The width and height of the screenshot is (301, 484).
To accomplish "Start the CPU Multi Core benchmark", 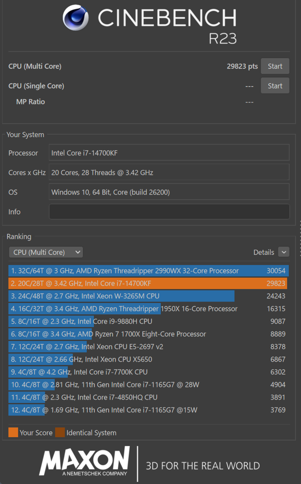I will (275, 66).
